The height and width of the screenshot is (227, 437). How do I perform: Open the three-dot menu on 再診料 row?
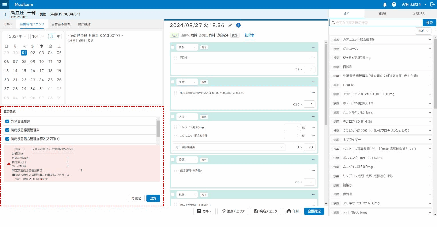(313, 58)
